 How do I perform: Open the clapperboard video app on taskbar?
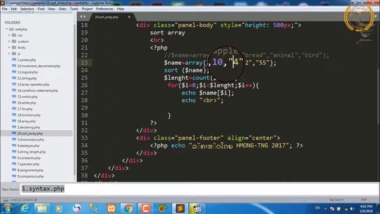pyautogui.click(x=197, y=209)
